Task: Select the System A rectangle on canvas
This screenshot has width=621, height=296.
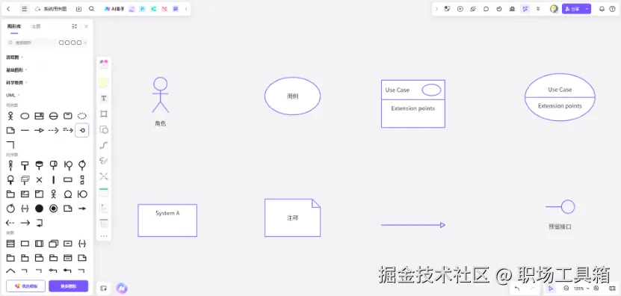Action: tap(167, 221)
